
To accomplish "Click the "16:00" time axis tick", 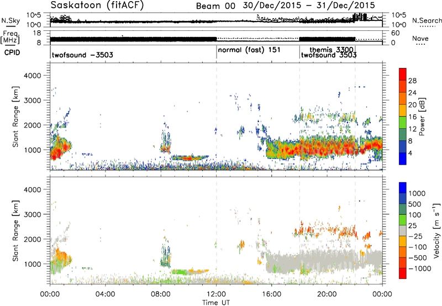I will coord(271,294).
